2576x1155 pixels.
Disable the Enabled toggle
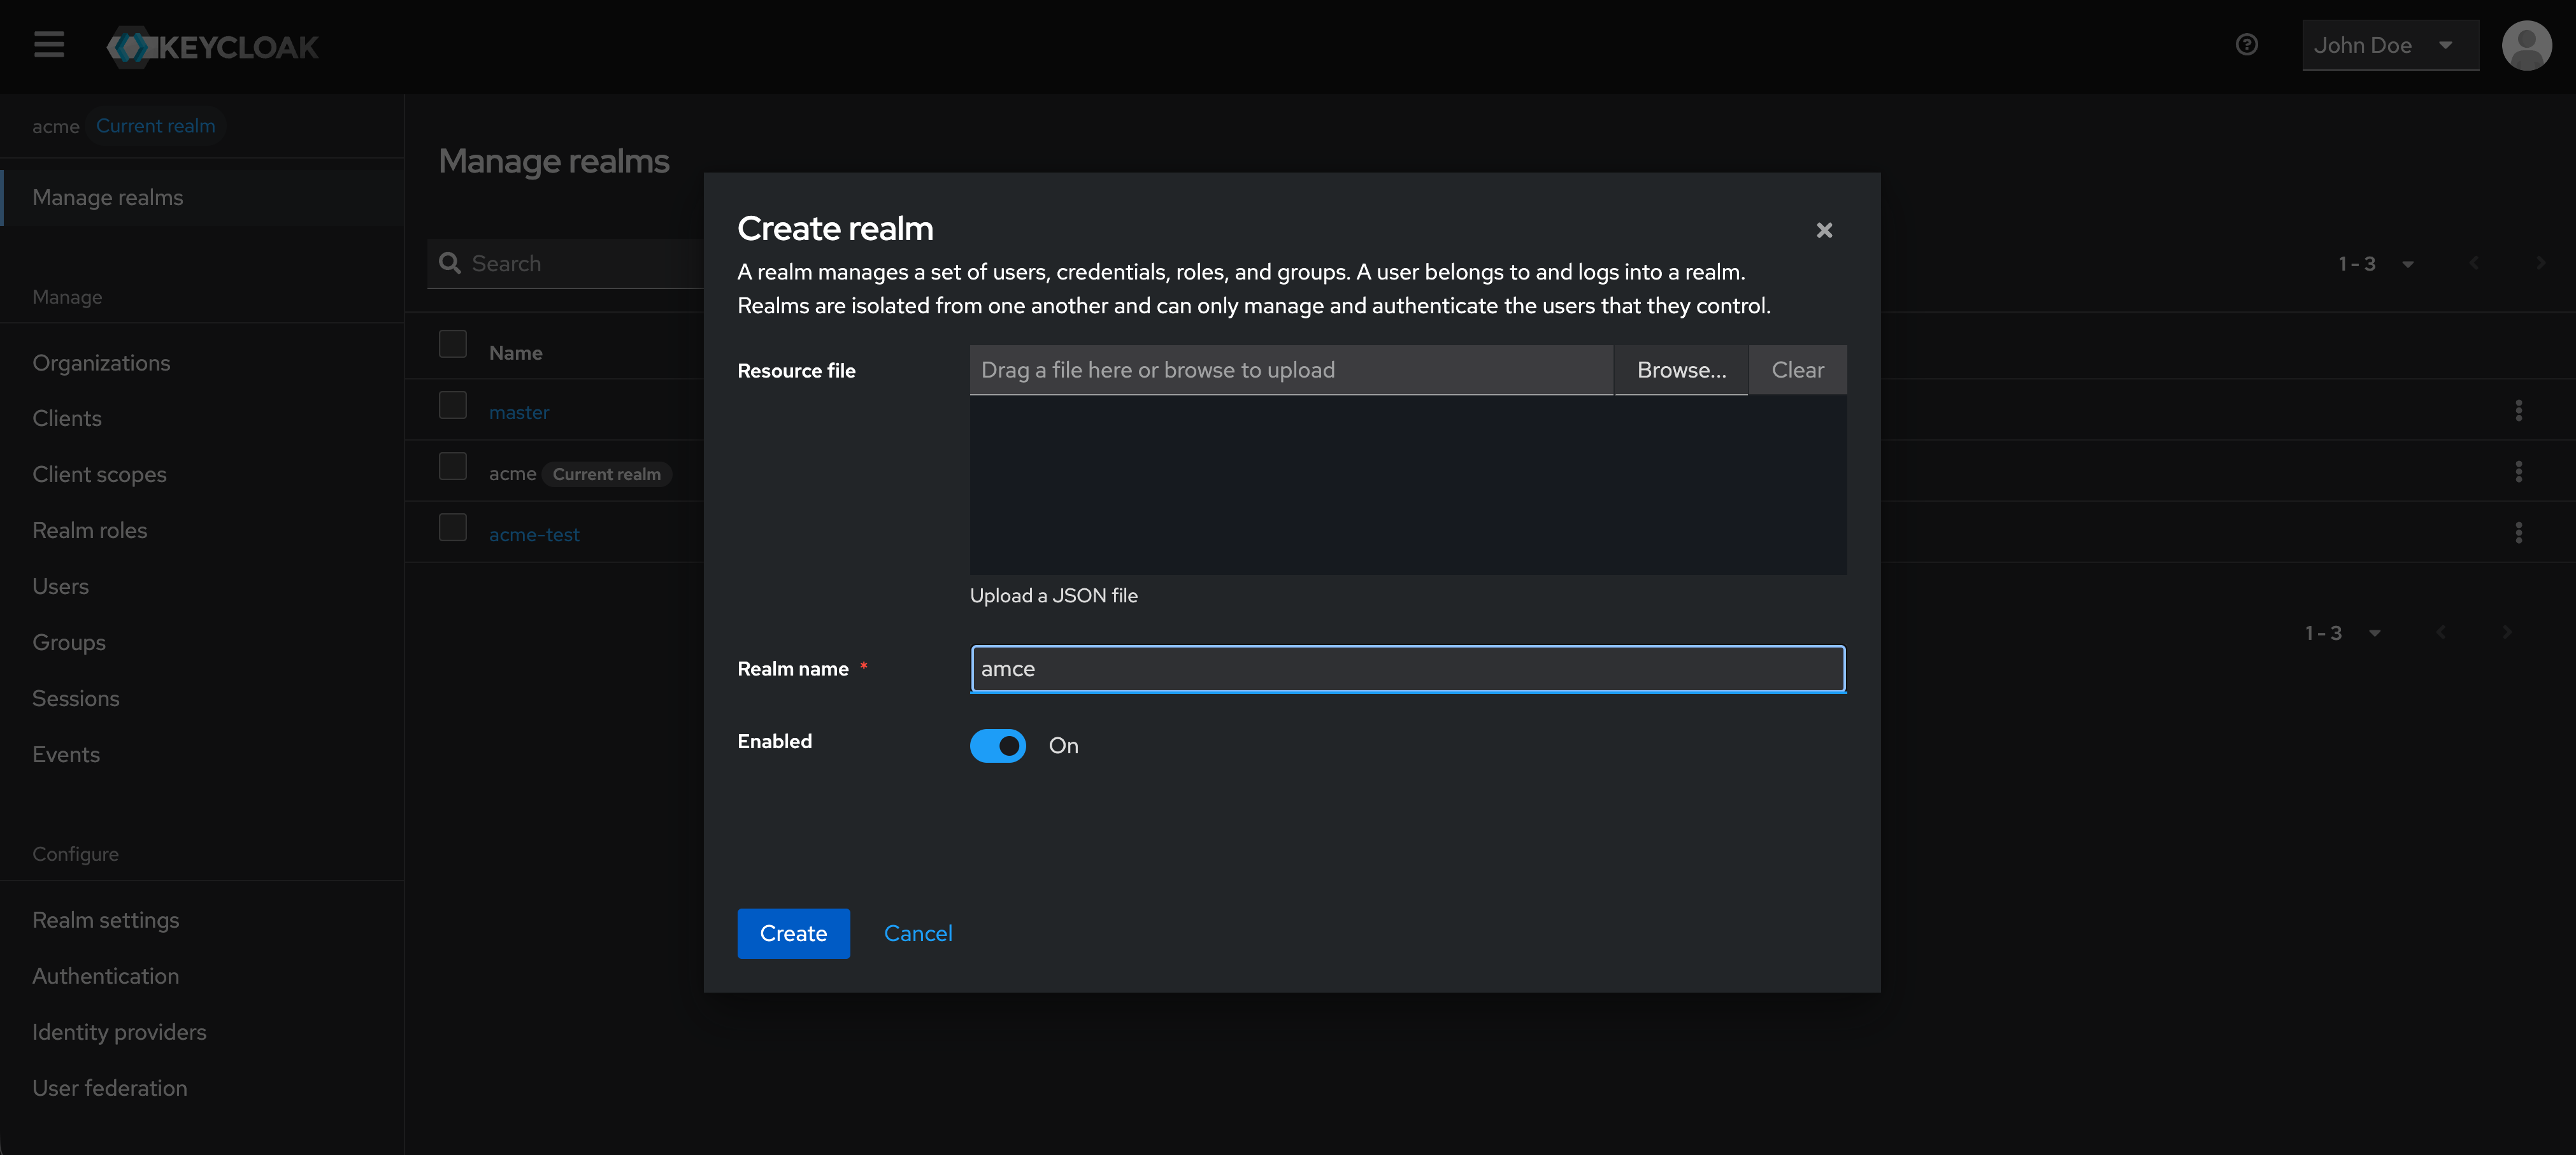click(x=997, y=746)
